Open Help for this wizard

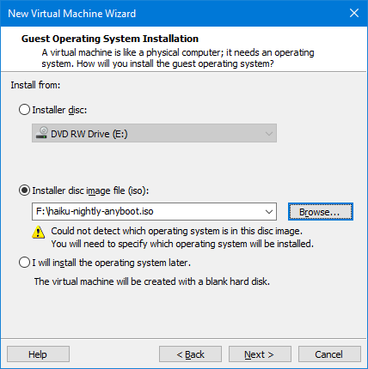click(x=38, y=354)
